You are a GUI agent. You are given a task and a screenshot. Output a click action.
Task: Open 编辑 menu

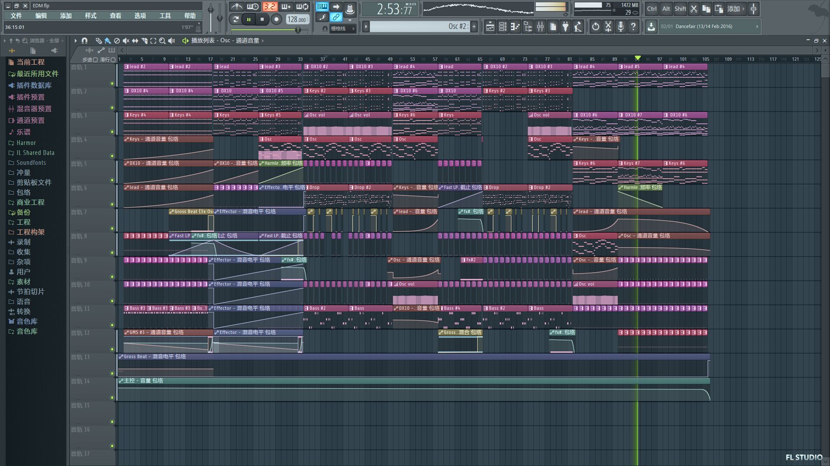pos(41,16)
